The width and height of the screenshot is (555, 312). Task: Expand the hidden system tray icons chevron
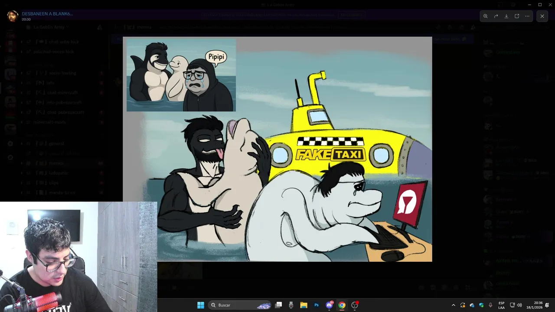[454, 305]
